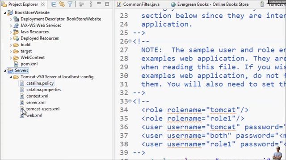Open the Project Explorer filter icon

tap(70, 4)
